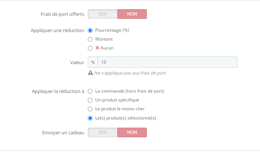260x152 pixels.
Task: Enable Envoyer un cadeau with OUI
Action: [103, 132]
